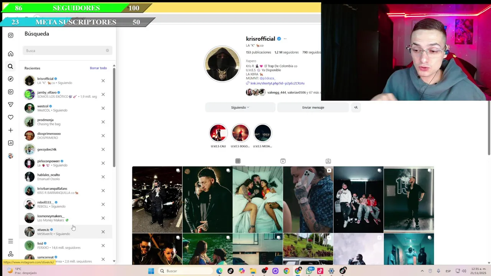Open the three-people-in-bed post thumbnail

[257, 200]
